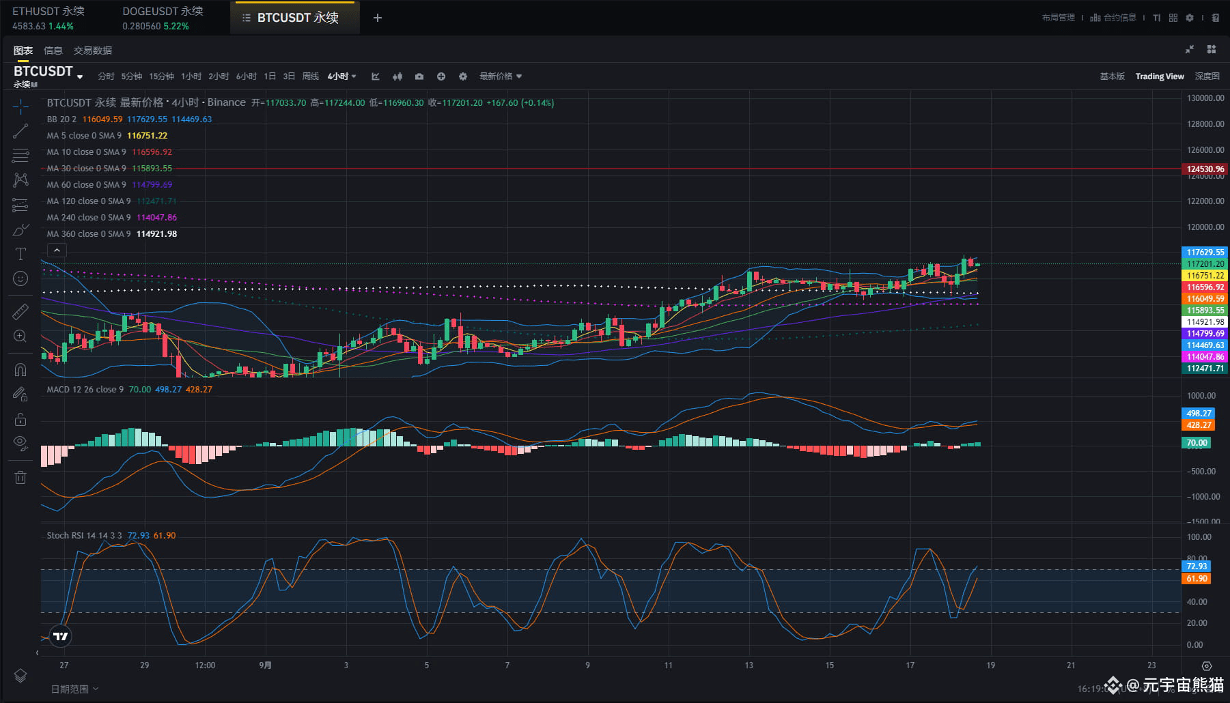This screenshot has height=703, width=1230.
Task: Collapse the indicator legend with chevron
Action: (x=57, y=250)
